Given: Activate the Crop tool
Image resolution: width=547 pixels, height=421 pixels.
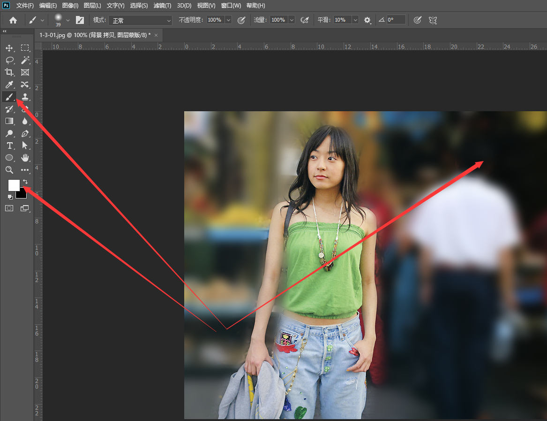Looking at the screenshot, I should [9, 72].
